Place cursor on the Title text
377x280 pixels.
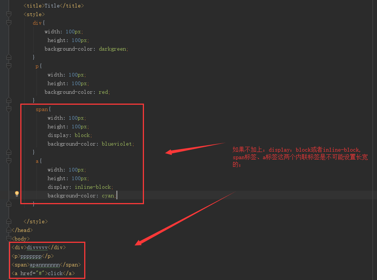(51, 5)
